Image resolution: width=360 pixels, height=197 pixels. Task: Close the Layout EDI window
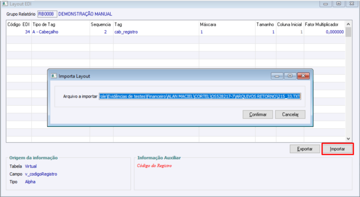coord(352,4)
